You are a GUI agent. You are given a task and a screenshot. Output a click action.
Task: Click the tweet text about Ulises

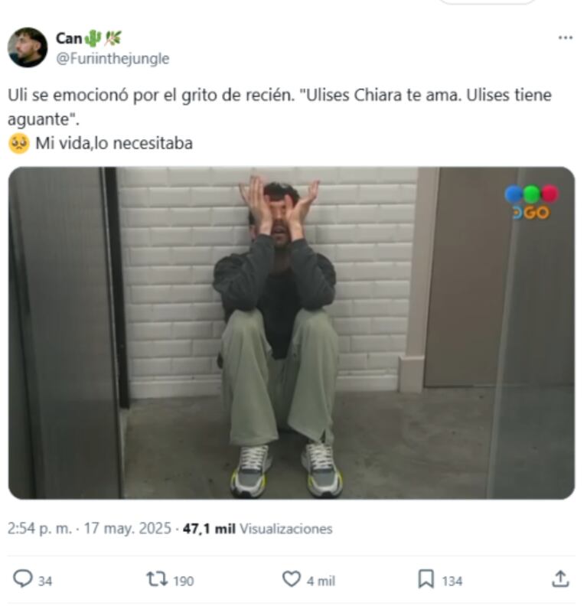(279, 119)
